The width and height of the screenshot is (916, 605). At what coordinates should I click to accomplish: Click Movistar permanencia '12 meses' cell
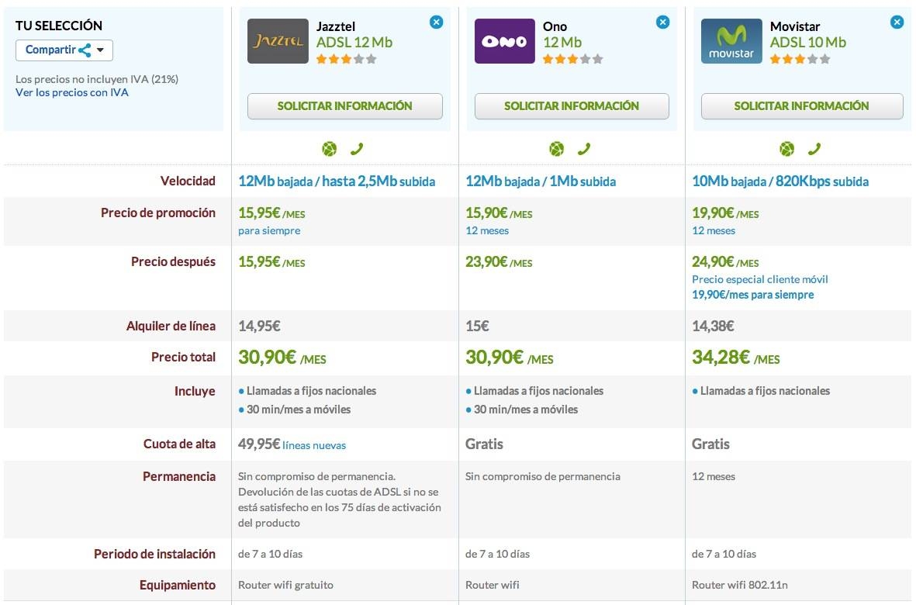coord(714,476)
